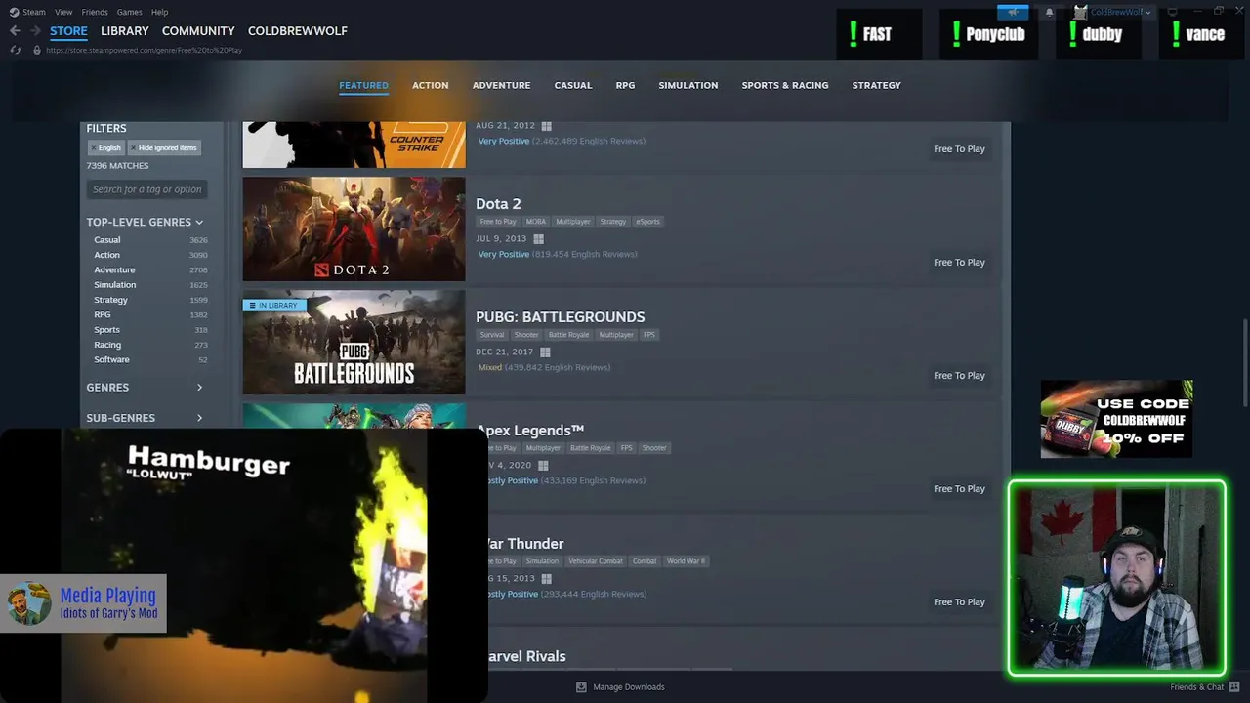The image size is (1250, 703).
Task: Go forward with the forward arrow
Action: point(36,31)
